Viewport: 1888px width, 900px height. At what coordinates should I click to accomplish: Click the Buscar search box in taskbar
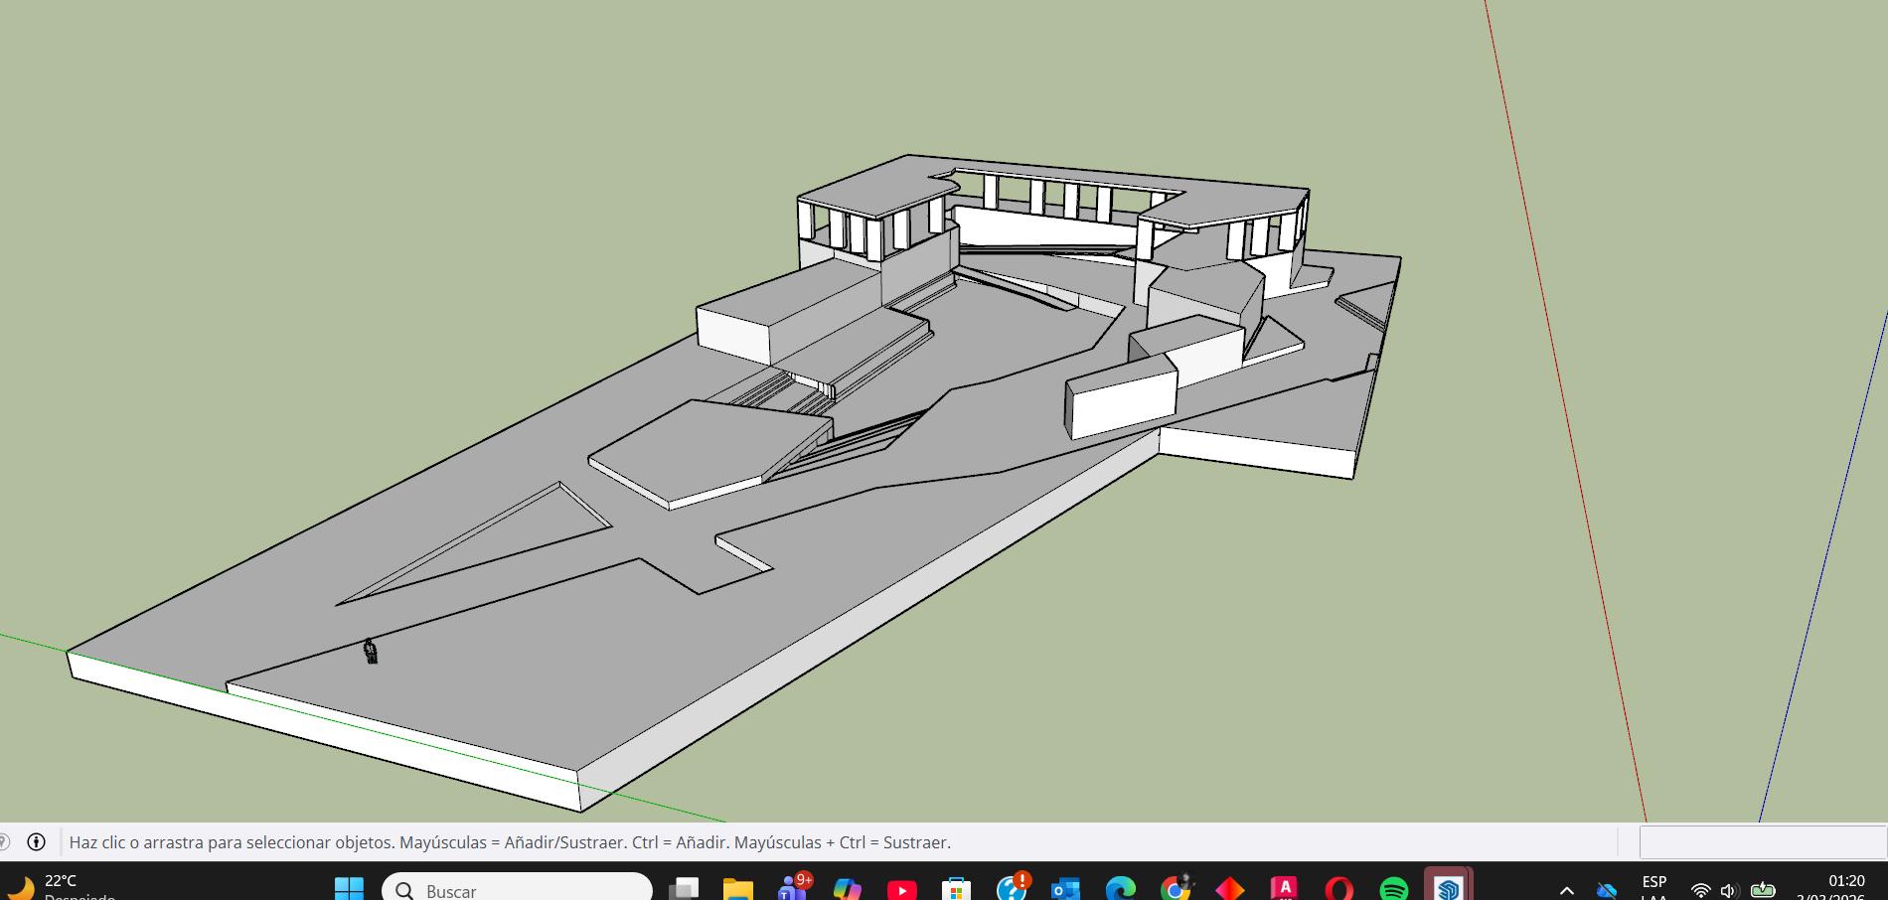coord(517,888)
